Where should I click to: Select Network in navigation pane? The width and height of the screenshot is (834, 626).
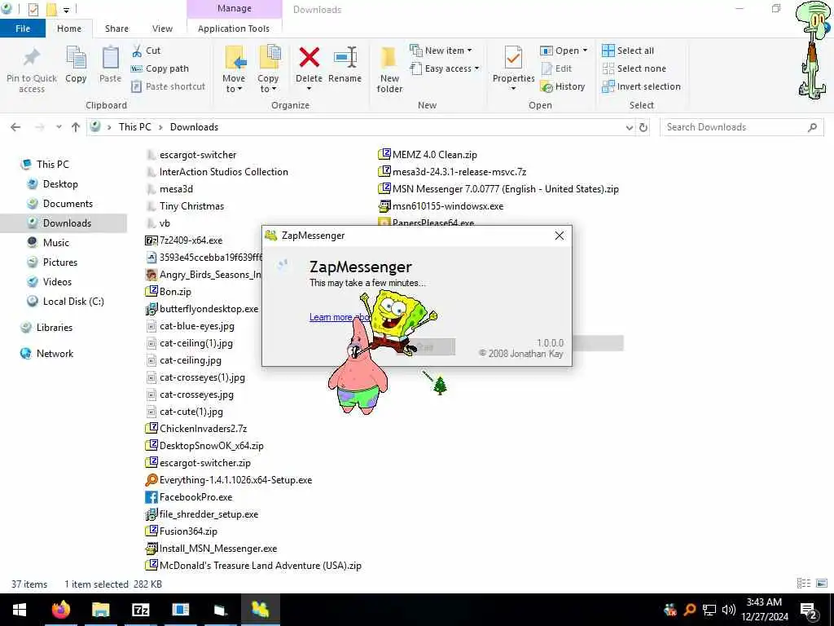point(55,354)
